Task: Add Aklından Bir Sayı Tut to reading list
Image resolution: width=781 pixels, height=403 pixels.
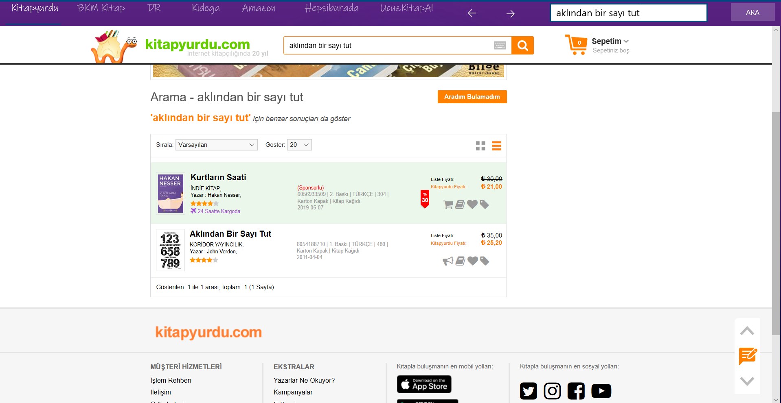Action: [x=461, y=261]
